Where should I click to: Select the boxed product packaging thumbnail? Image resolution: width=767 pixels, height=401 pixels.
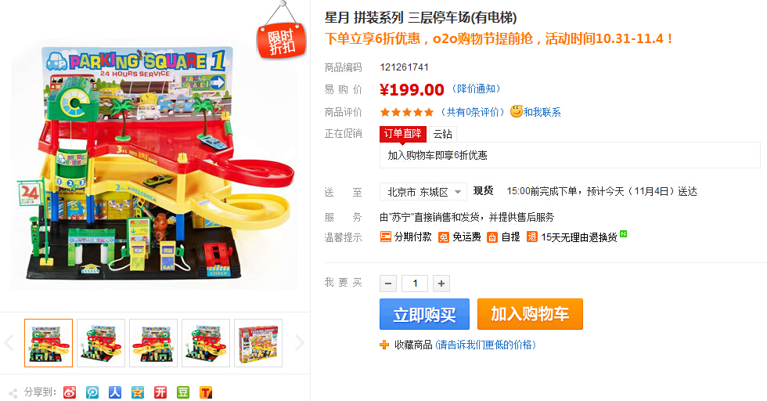pyautogui.click(x=258, y=343)
